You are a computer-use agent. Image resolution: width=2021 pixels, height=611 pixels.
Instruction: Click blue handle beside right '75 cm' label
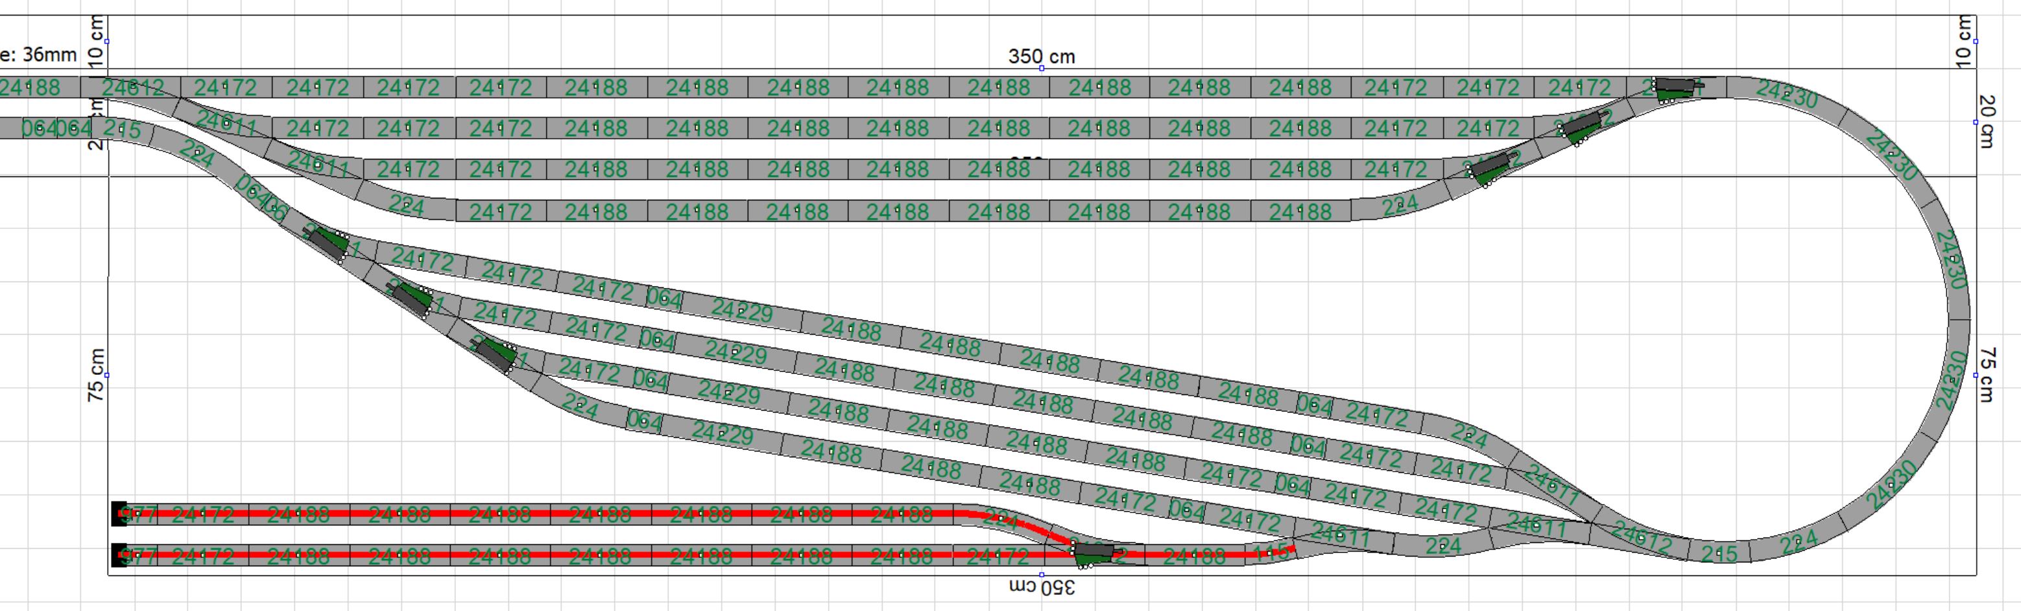(1976, 375)
